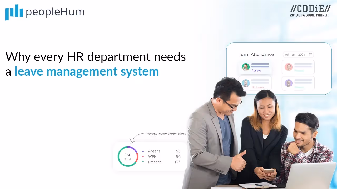Toggle the Absent status on the first employee card

coord(256,70)
